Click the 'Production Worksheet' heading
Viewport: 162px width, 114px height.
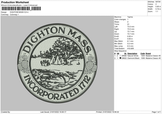pos(15,2)
